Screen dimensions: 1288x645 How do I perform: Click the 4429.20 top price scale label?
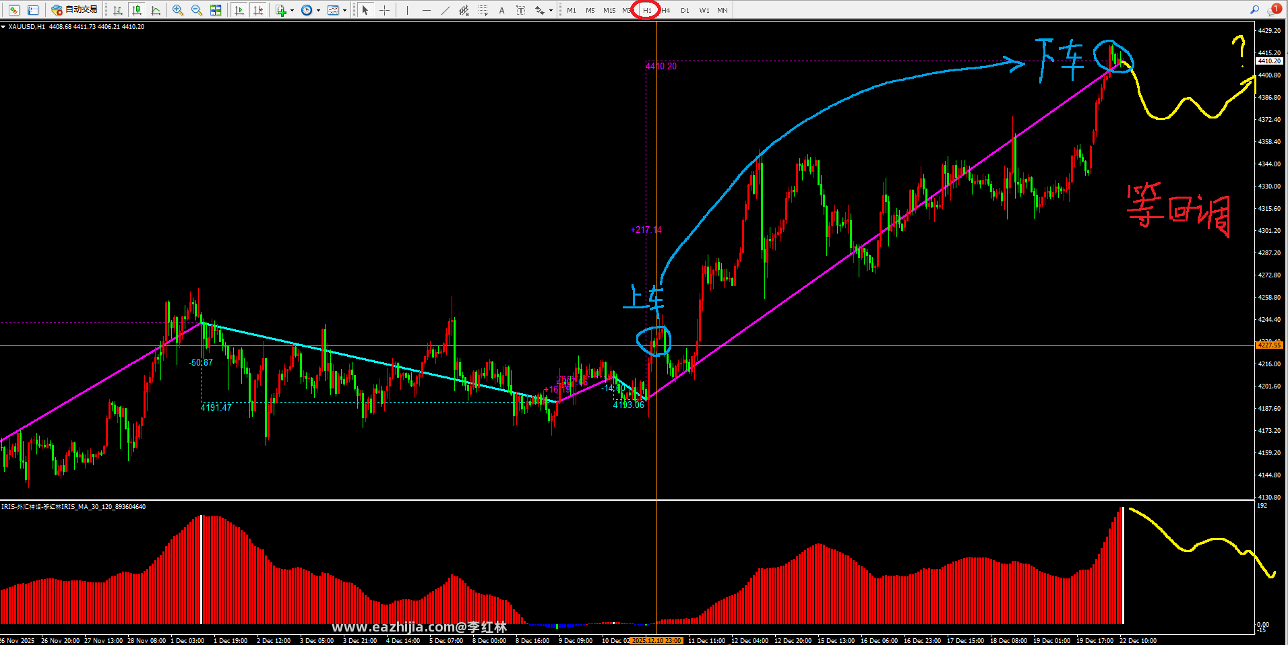pos(1269,30)
